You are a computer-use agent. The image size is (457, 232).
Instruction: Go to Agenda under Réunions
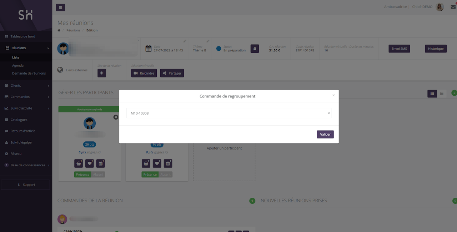click(18, 65)
